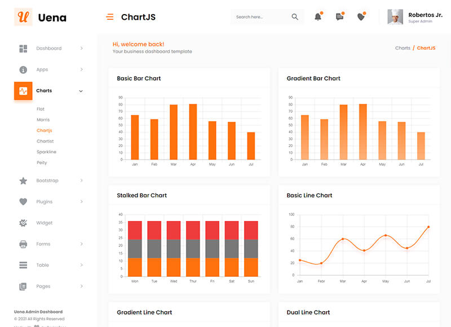Open the Robertos Jr. profile avatar
The height and width of the screenshot is (327, 451).
(x=395, y=17)
